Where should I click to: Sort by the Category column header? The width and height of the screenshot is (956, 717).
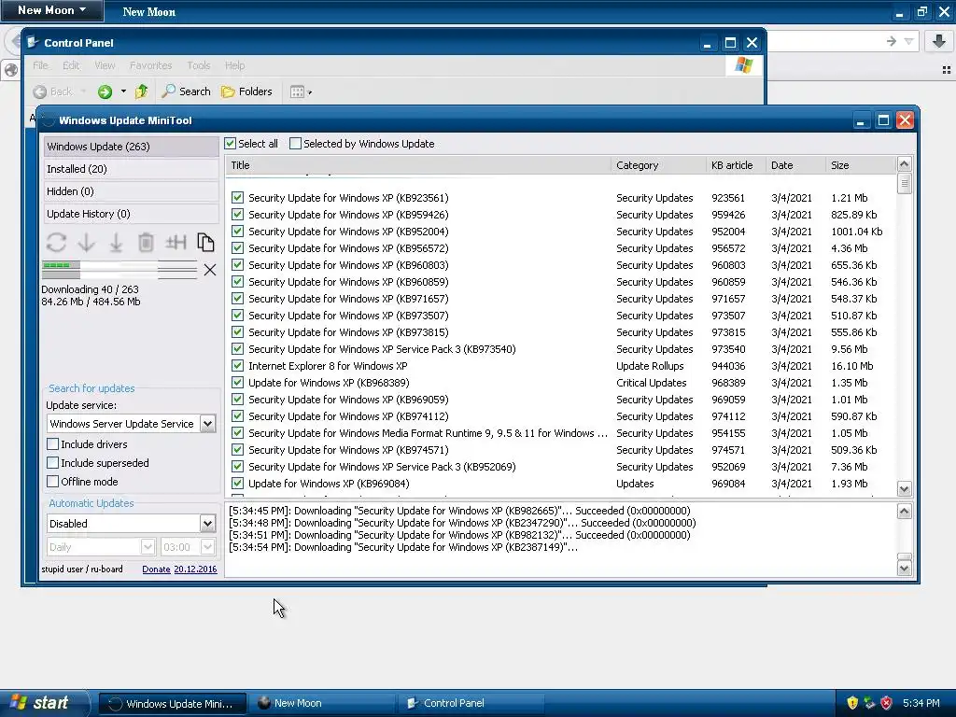658,165
